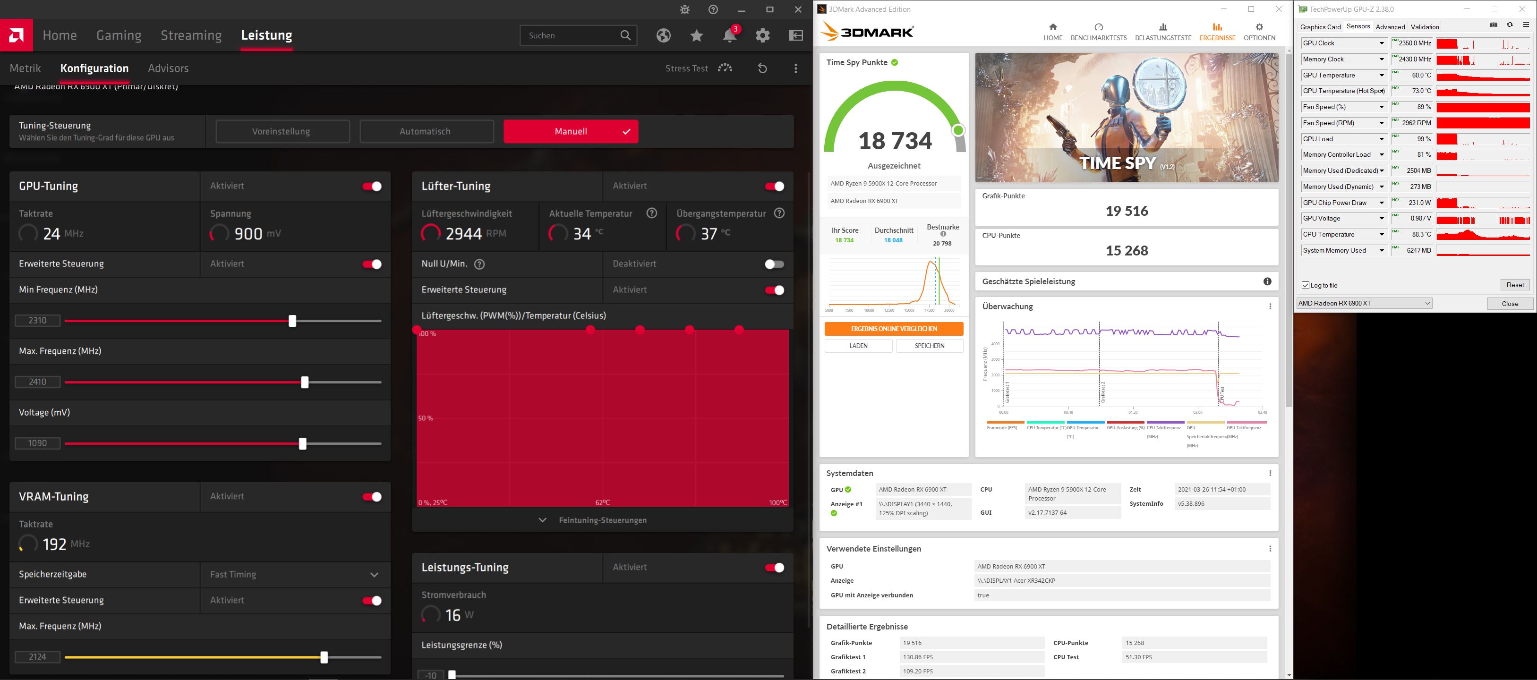
Task: Disable the GPU-Tuning toggle
Action: 372,187
